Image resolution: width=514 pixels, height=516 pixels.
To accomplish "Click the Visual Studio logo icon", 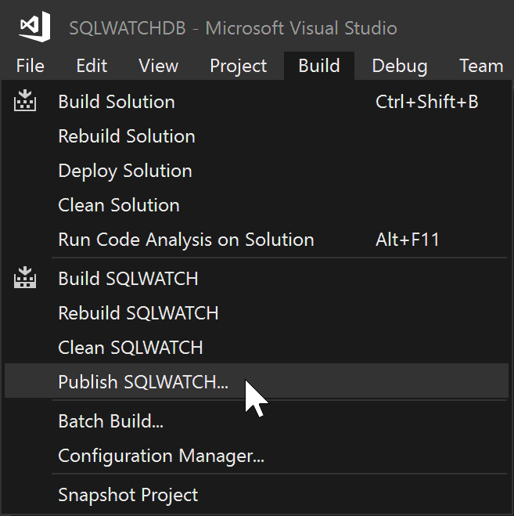I will [x=34, y=27].
